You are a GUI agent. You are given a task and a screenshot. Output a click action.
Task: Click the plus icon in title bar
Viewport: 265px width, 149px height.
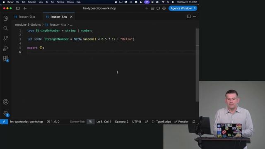[x=147, y=8]
